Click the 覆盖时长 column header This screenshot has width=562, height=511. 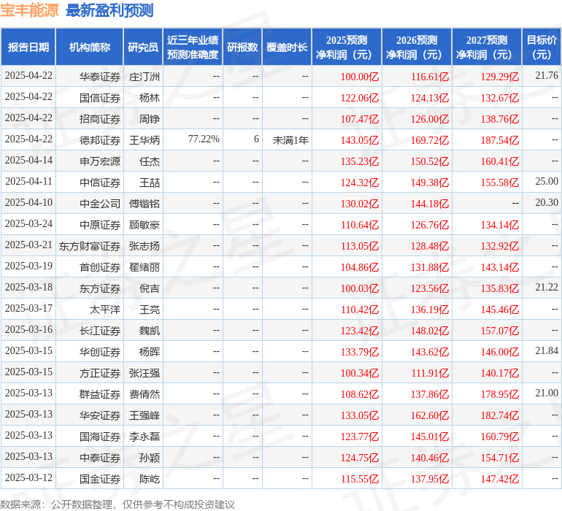(x=287, y=47)
